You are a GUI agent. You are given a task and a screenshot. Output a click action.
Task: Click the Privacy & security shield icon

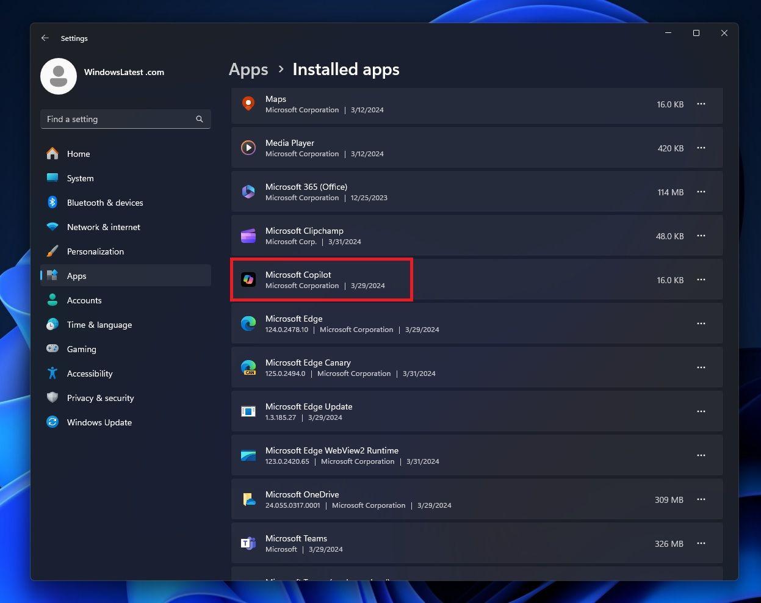53,398
